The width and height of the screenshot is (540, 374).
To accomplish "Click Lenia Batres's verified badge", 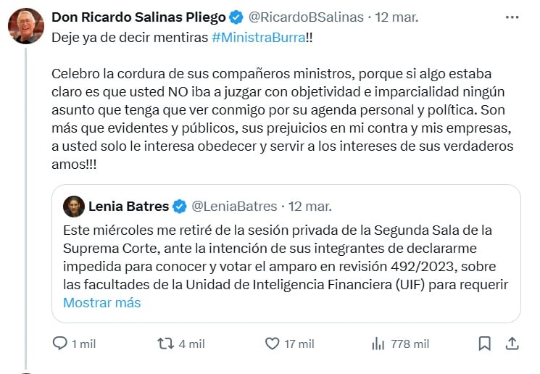I will pyautogui.click(x=180, y=207).
